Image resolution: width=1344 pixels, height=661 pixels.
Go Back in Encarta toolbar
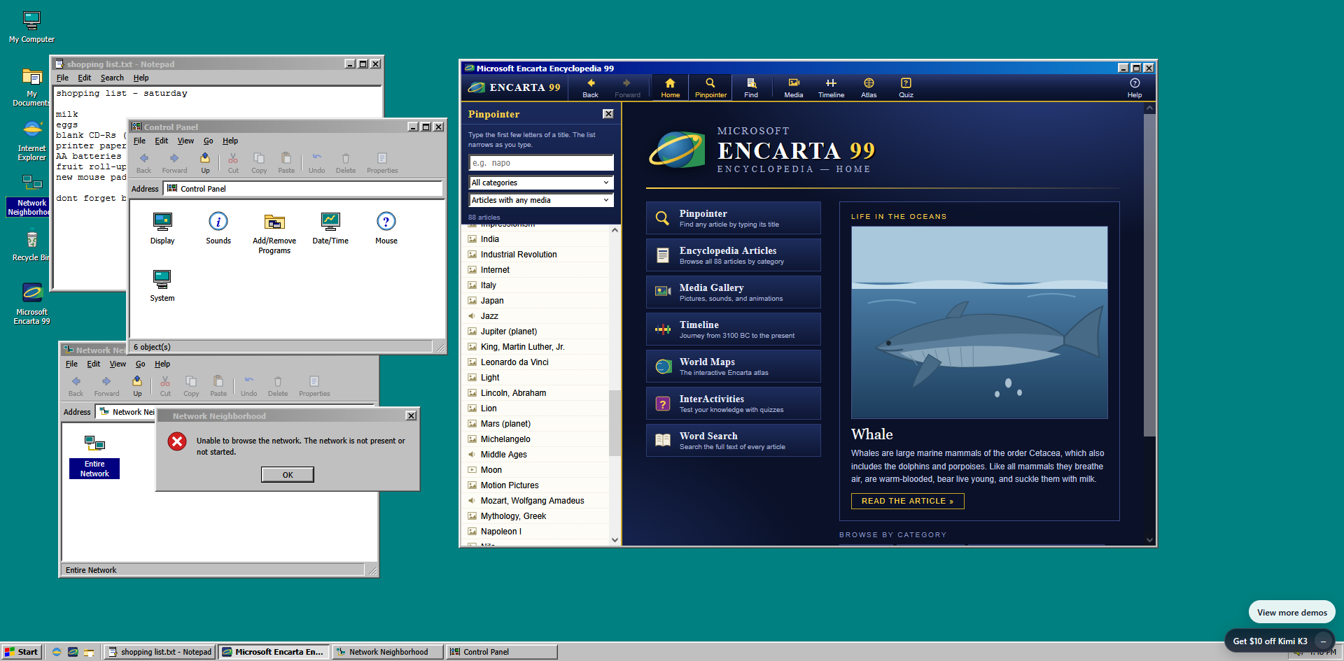pyautogui.click(x=590, y=88)
